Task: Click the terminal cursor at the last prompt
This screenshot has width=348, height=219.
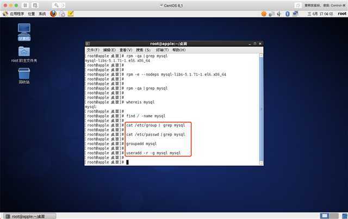Action: pos(127,162)
